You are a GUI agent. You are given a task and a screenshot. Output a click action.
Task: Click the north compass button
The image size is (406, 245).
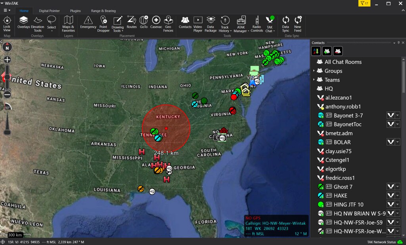(7, 47)
